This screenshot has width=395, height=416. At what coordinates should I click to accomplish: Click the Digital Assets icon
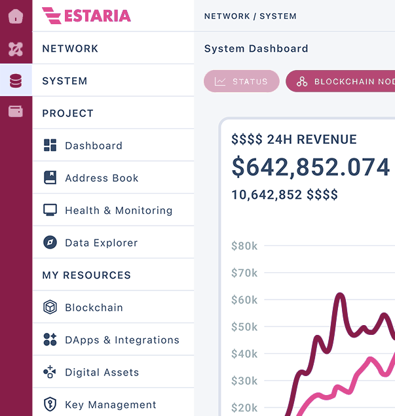(x=50, y=372)
